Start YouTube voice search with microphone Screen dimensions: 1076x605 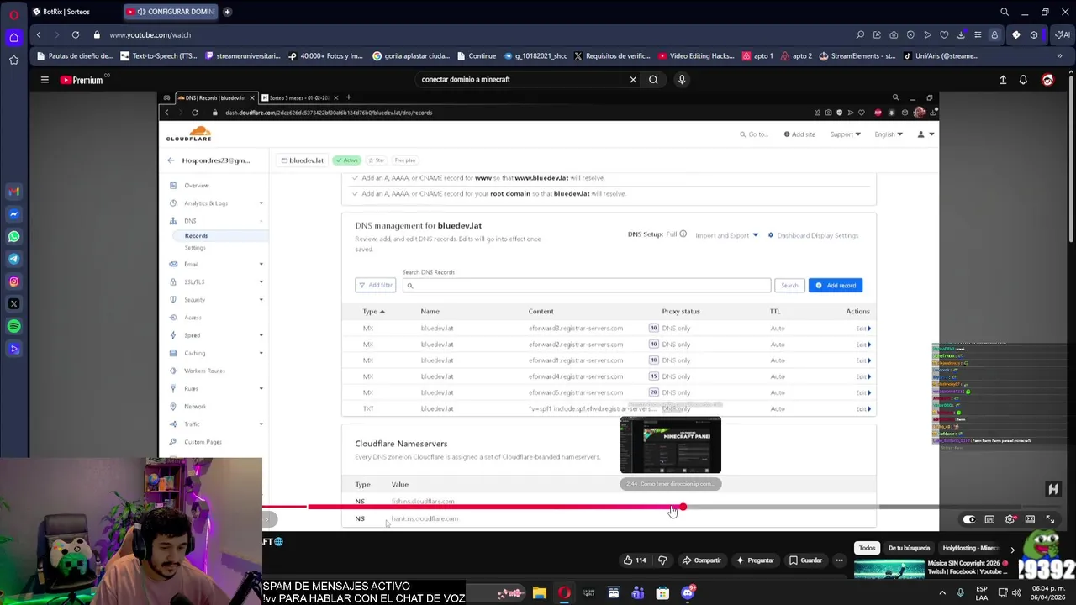(x=682, y=80)
